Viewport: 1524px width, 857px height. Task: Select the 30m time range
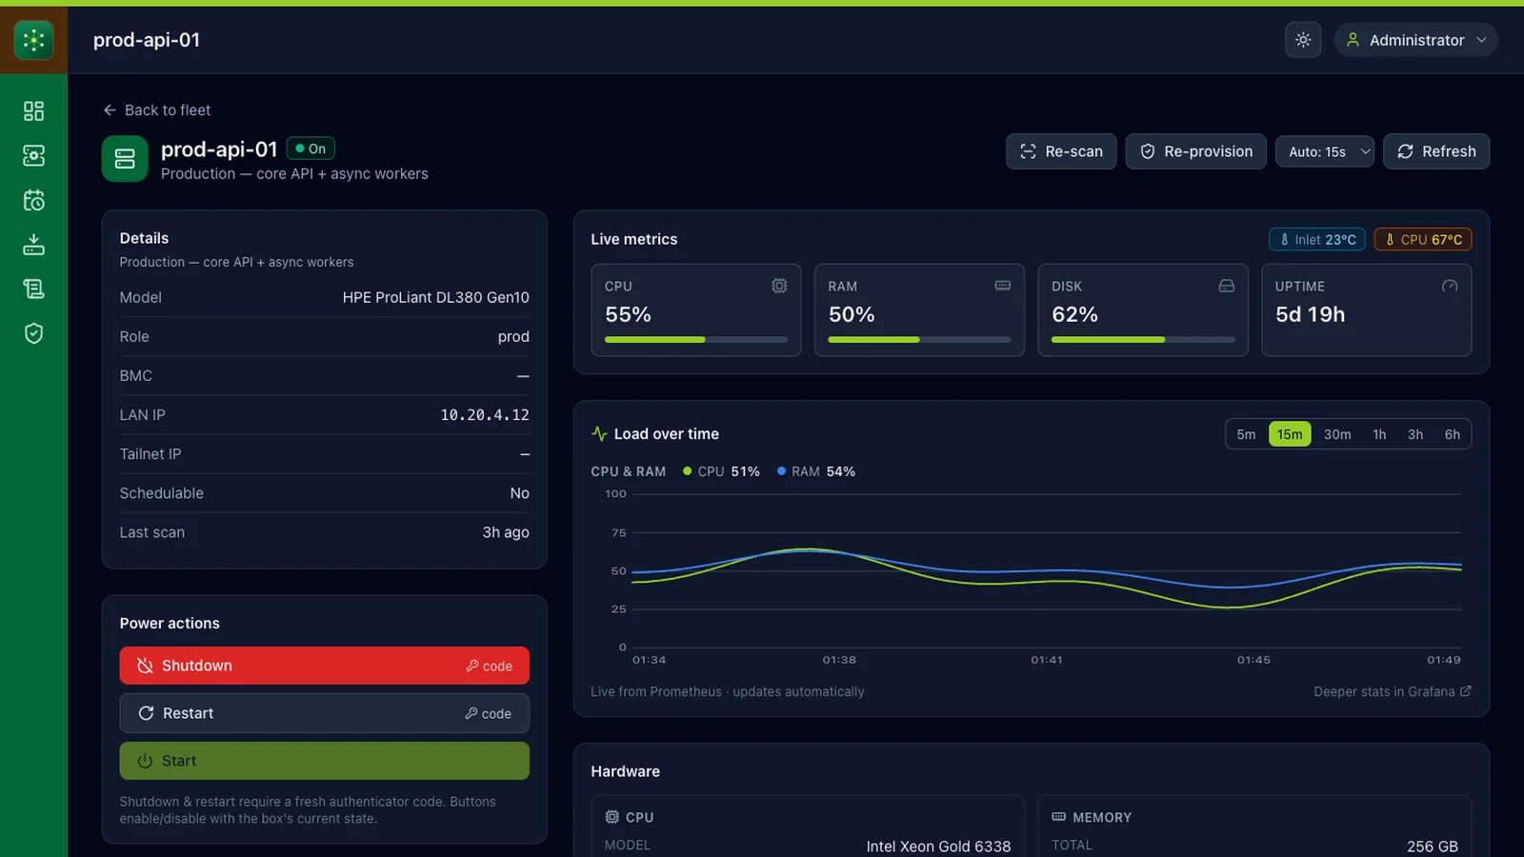pos(1337,434)
